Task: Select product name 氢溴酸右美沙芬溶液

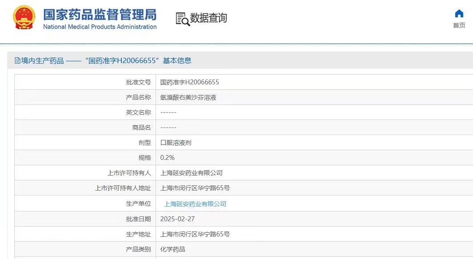Action: 188,97
